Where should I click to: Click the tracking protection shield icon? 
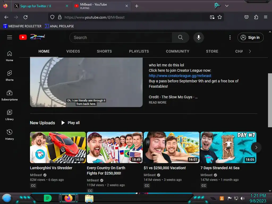coord(52,17)
